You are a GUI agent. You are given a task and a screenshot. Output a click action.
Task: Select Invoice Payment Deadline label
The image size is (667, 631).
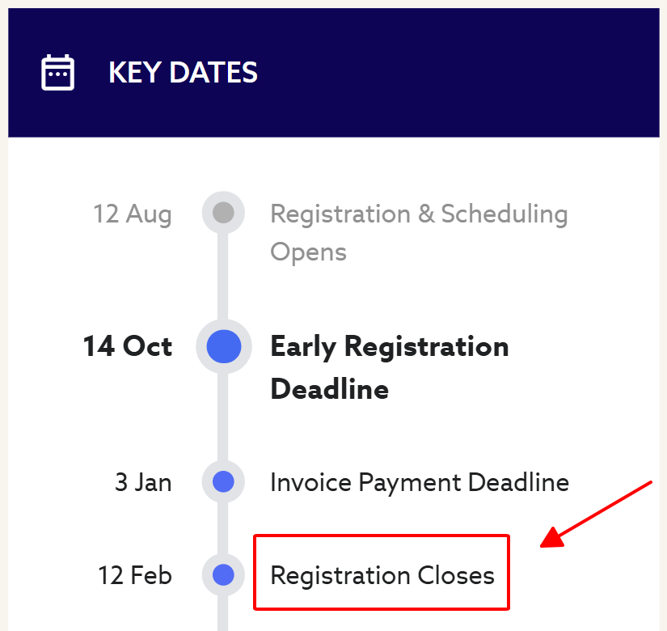point(419,483)
